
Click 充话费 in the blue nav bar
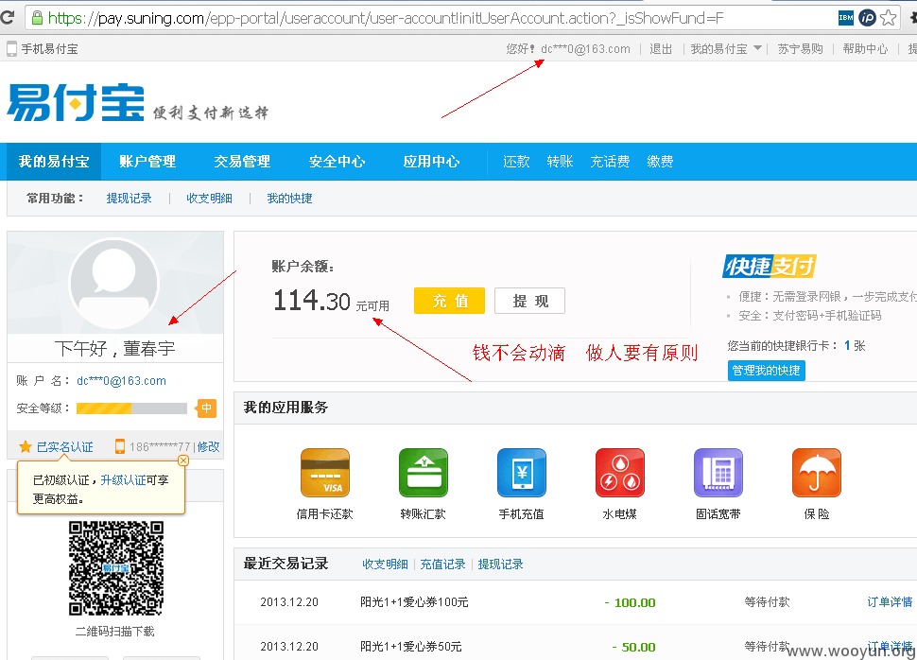click(x=610, y=162)
